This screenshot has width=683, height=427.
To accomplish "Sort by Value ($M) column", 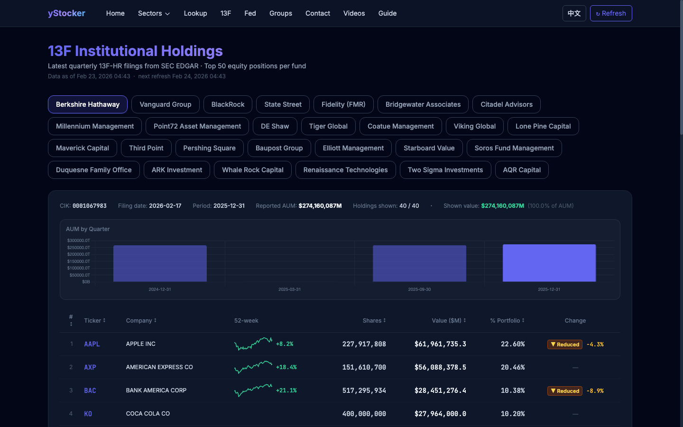I will 448,321.
